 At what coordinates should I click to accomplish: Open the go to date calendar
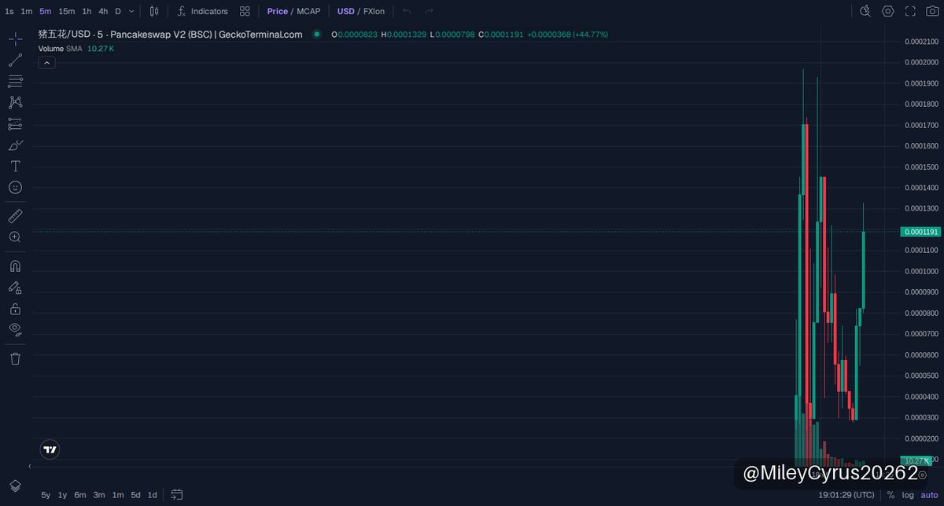pyautogui.click(x=177, y=495)
